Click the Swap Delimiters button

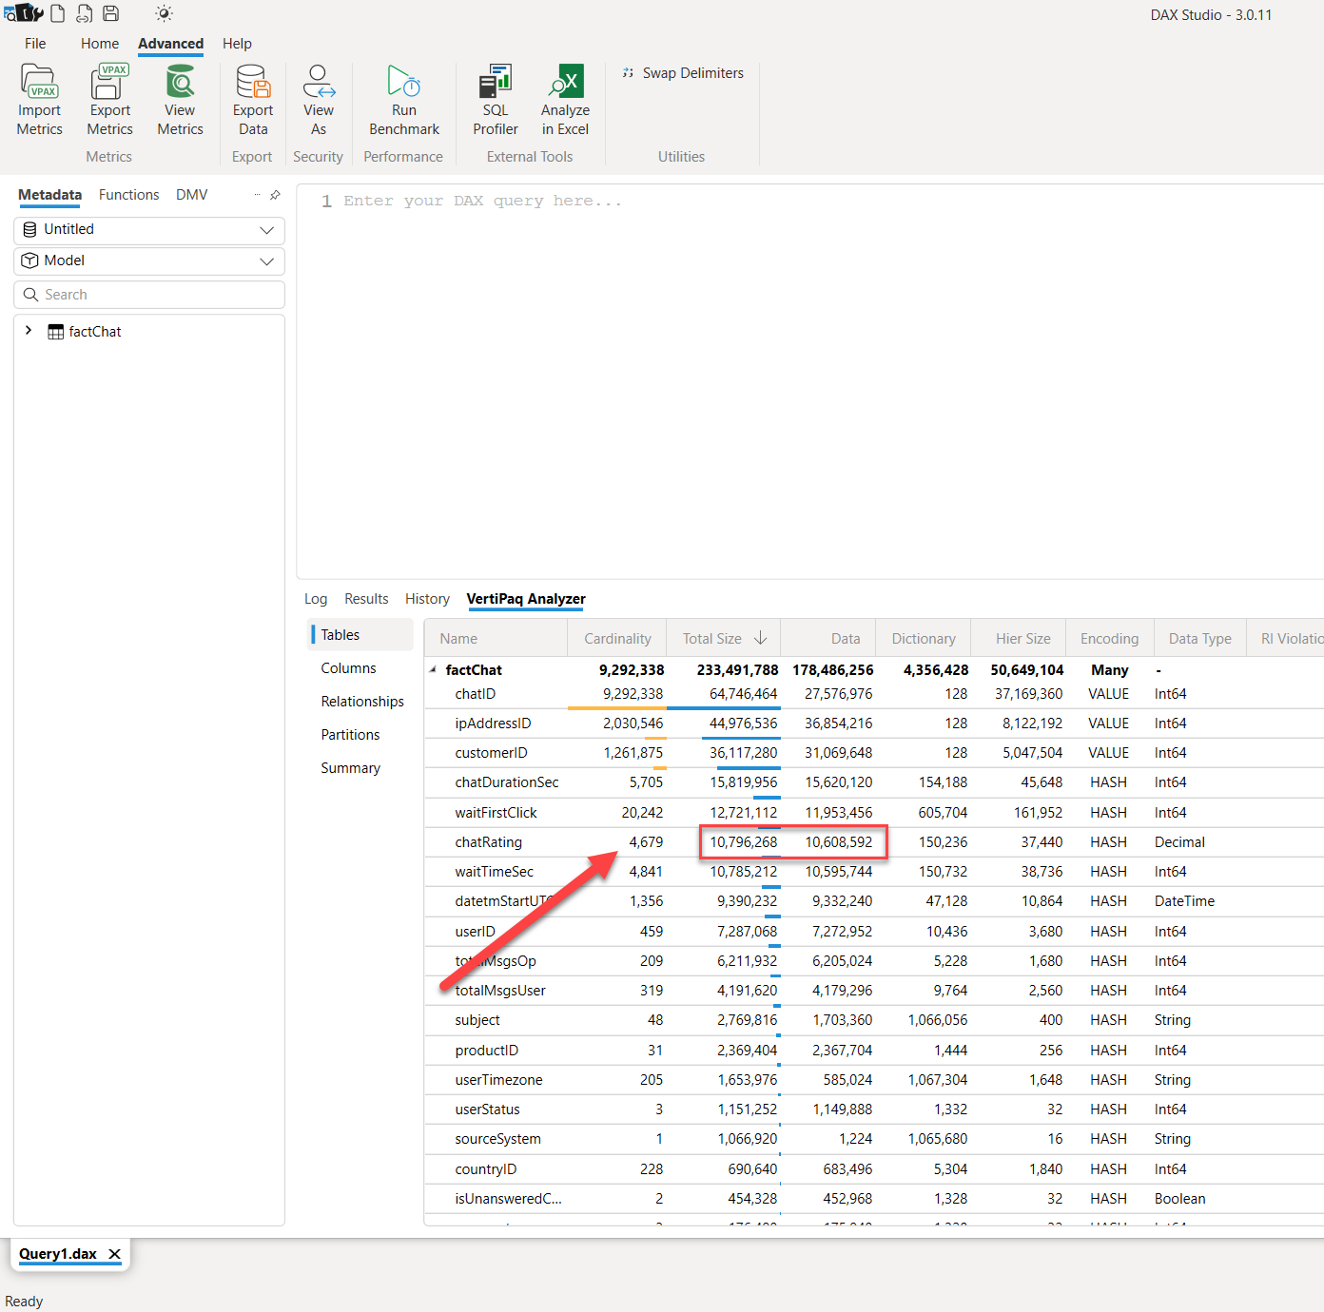[681, 72]
